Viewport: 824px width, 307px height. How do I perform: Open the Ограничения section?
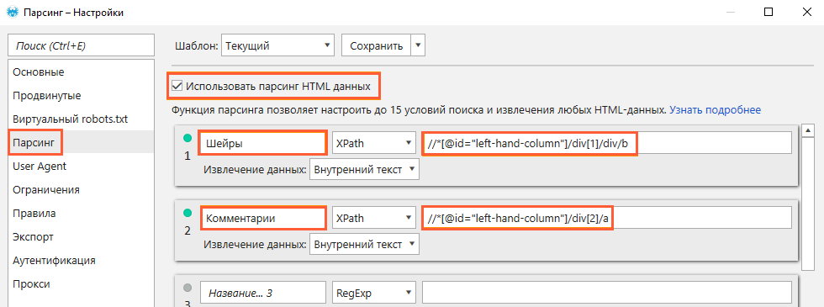click(x=81, y=189)
